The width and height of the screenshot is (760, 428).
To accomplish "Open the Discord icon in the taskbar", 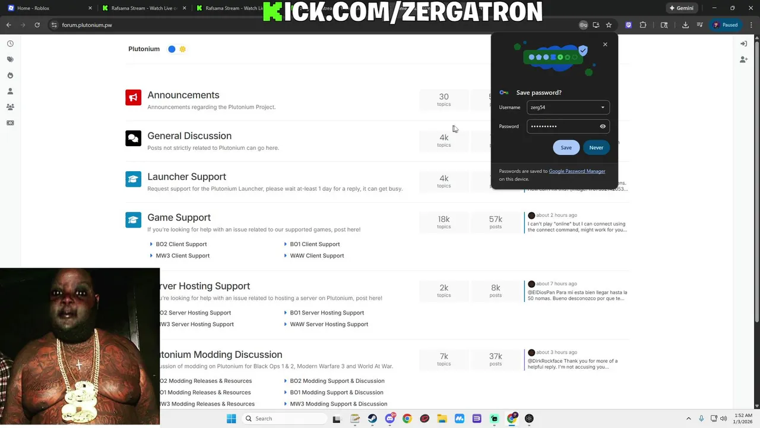I will pos(389,418).
